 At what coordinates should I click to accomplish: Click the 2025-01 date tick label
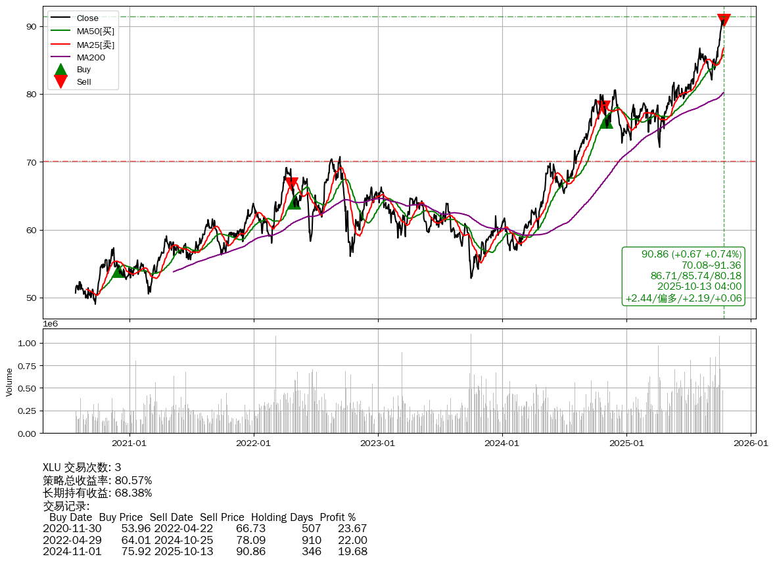pos(626,443)
